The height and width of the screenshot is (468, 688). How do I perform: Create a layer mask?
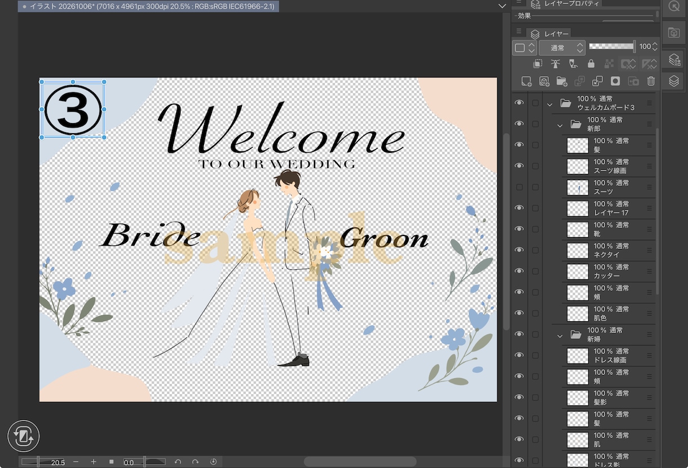click(615, 81)
